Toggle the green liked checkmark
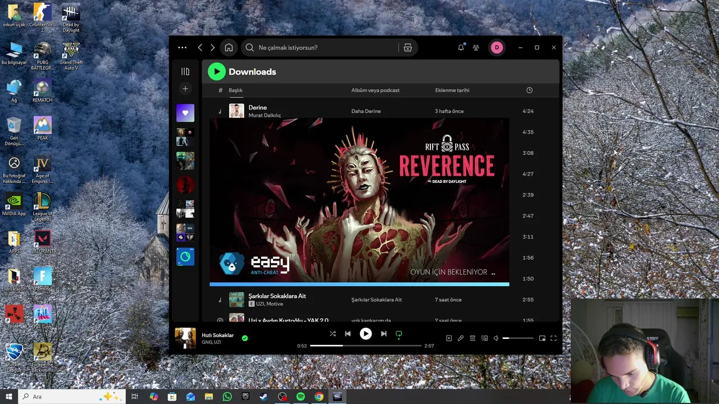The width and height of the screenshot is (719, 404). (244, 338)
